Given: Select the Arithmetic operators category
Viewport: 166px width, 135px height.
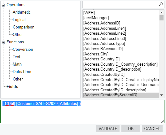Looking at the screenshot, I should 22,12.
